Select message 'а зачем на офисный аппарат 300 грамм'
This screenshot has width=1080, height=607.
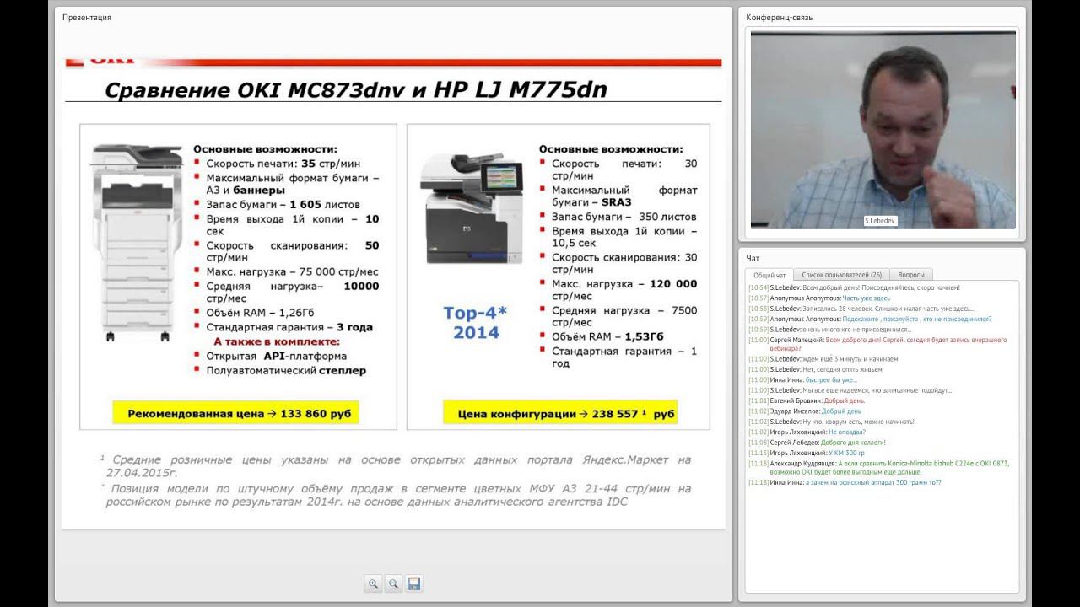point(845,483)
